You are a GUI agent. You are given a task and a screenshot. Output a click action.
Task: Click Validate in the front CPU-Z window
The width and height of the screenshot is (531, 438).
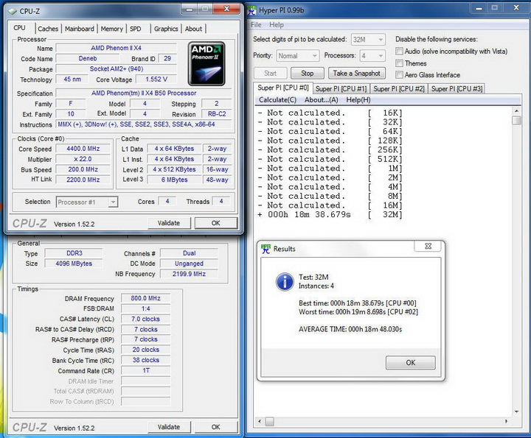(169, 223)
